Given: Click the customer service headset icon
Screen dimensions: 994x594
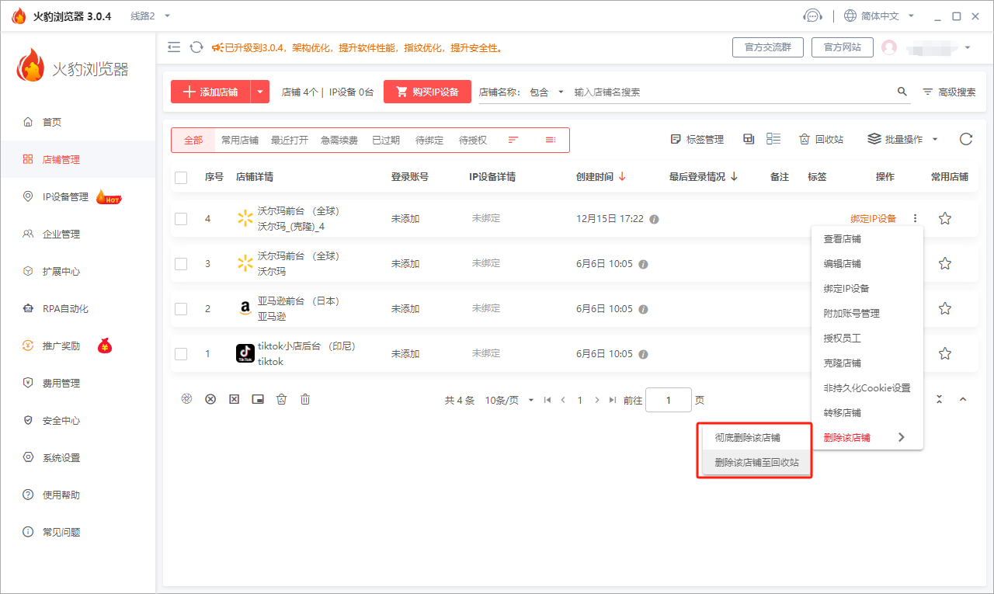Looking at the screenshot, I should (x=812, y=16).
